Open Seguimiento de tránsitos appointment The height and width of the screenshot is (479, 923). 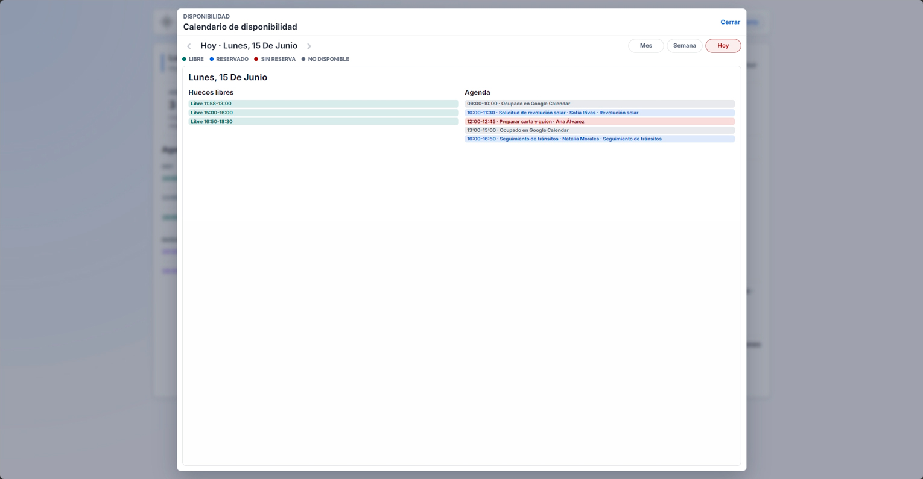point(600,139)
